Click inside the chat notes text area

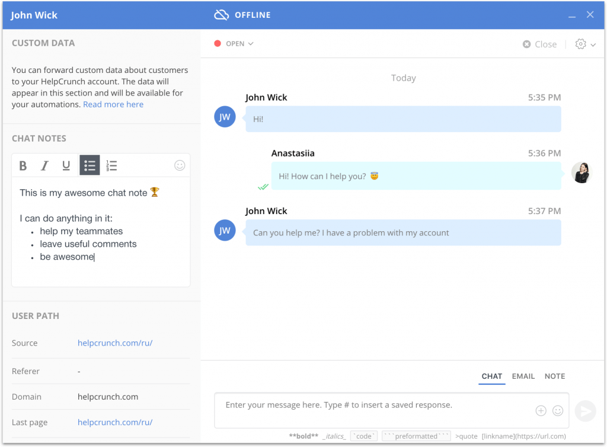pyautogui.click(x=101, y=231)
